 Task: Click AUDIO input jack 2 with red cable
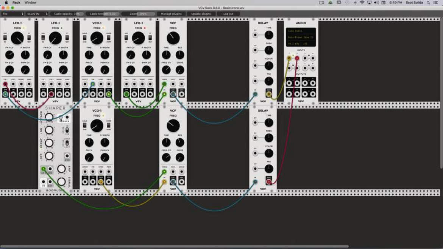point(297,58)
